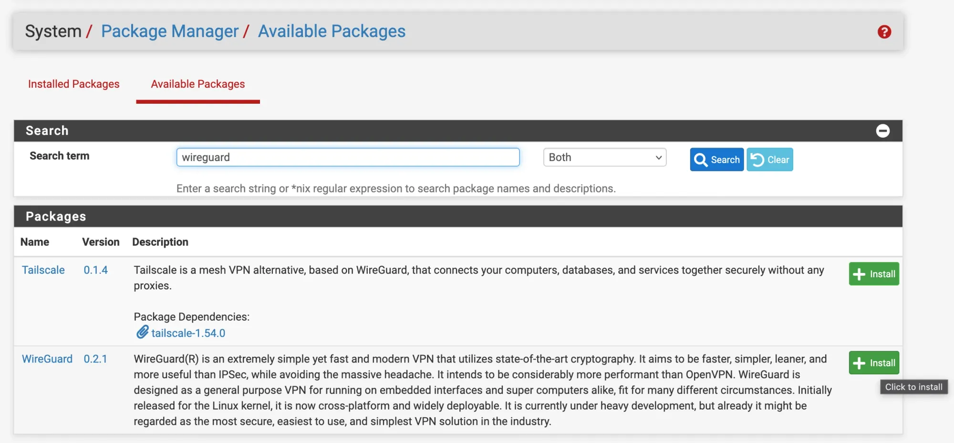Click the tailscale-1.54.0 paperclip icon

[x=142, y=332]
